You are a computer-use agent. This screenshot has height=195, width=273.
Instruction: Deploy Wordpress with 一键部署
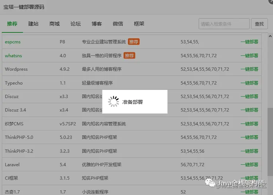(x=249, y=69)
